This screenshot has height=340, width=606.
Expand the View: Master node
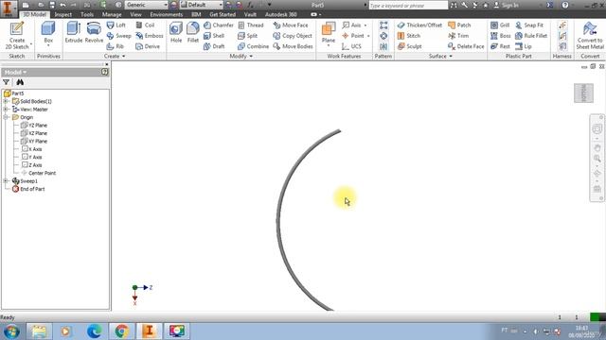pyautogui.click(x=6, y=110)
